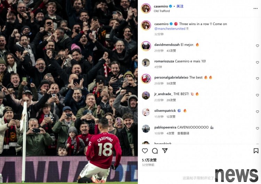The width and height of the screenshot is (261, 184).
Task: Like romariozuza's comment
Action: 257,62
